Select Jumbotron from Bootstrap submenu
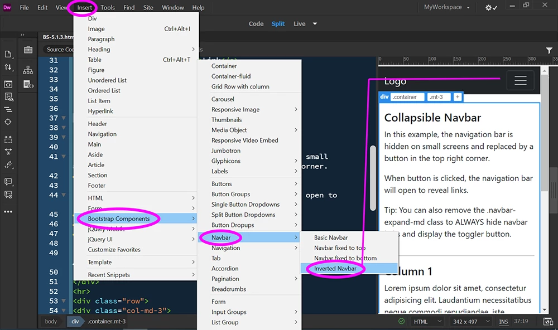The height and width of the screenshot is (330, 558). (249, 151)
